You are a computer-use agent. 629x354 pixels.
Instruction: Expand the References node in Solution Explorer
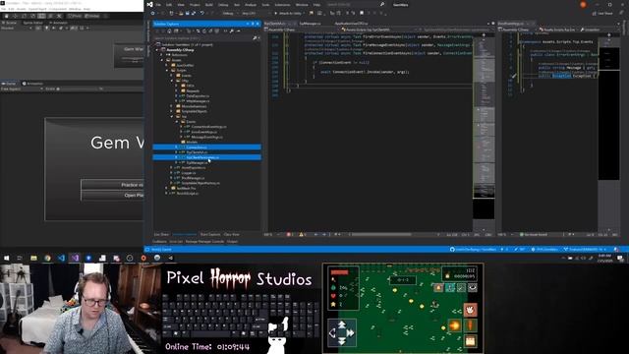(x=162, y=55)
